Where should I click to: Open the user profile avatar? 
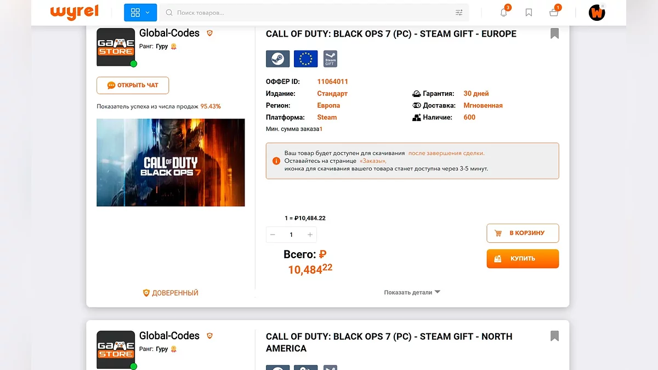(597, 13)
